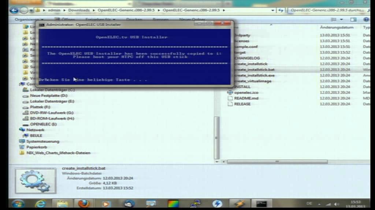Go back using the Explorer back arrow
The height and width of the screenshot is (210, 375).
[x=14, y=10]
